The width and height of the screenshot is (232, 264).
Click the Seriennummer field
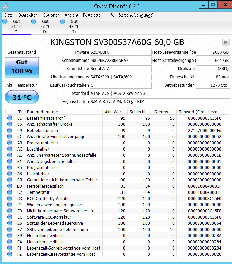click(x=121, y=60)
